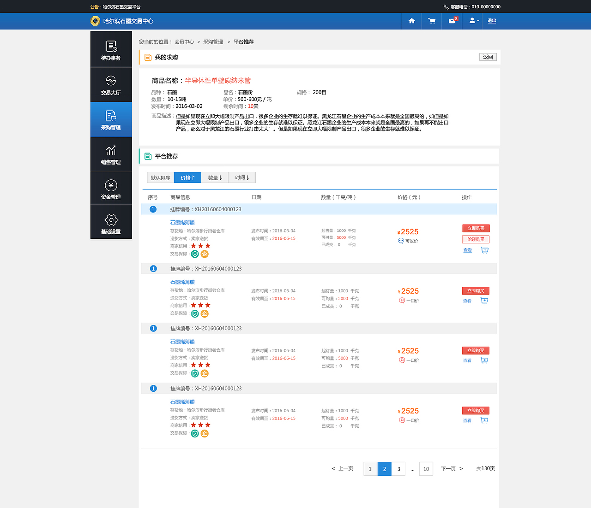The image size is (591, 508).
Task: Select the 默认排序 sort tab
Action: point(160,177)
